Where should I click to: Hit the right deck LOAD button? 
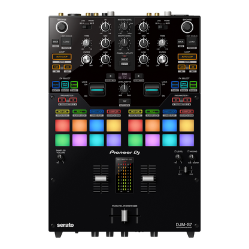(192, 42)
